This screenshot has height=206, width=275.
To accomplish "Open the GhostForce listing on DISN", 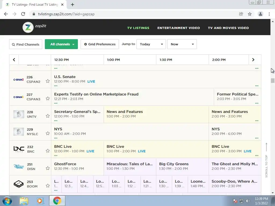I will click(x=77, y=166).
